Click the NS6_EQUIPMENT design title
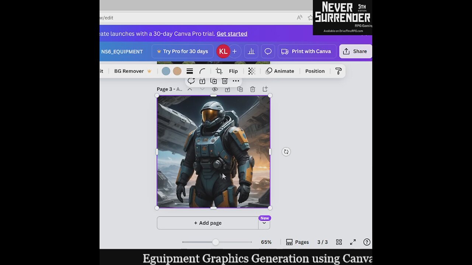This screenshot has height=265, width=472. pyautogui.click(x=122, y=52)
